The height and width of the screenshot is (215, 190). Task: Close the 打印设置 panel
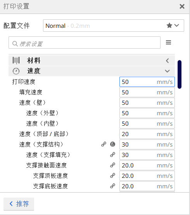[182, 7]
